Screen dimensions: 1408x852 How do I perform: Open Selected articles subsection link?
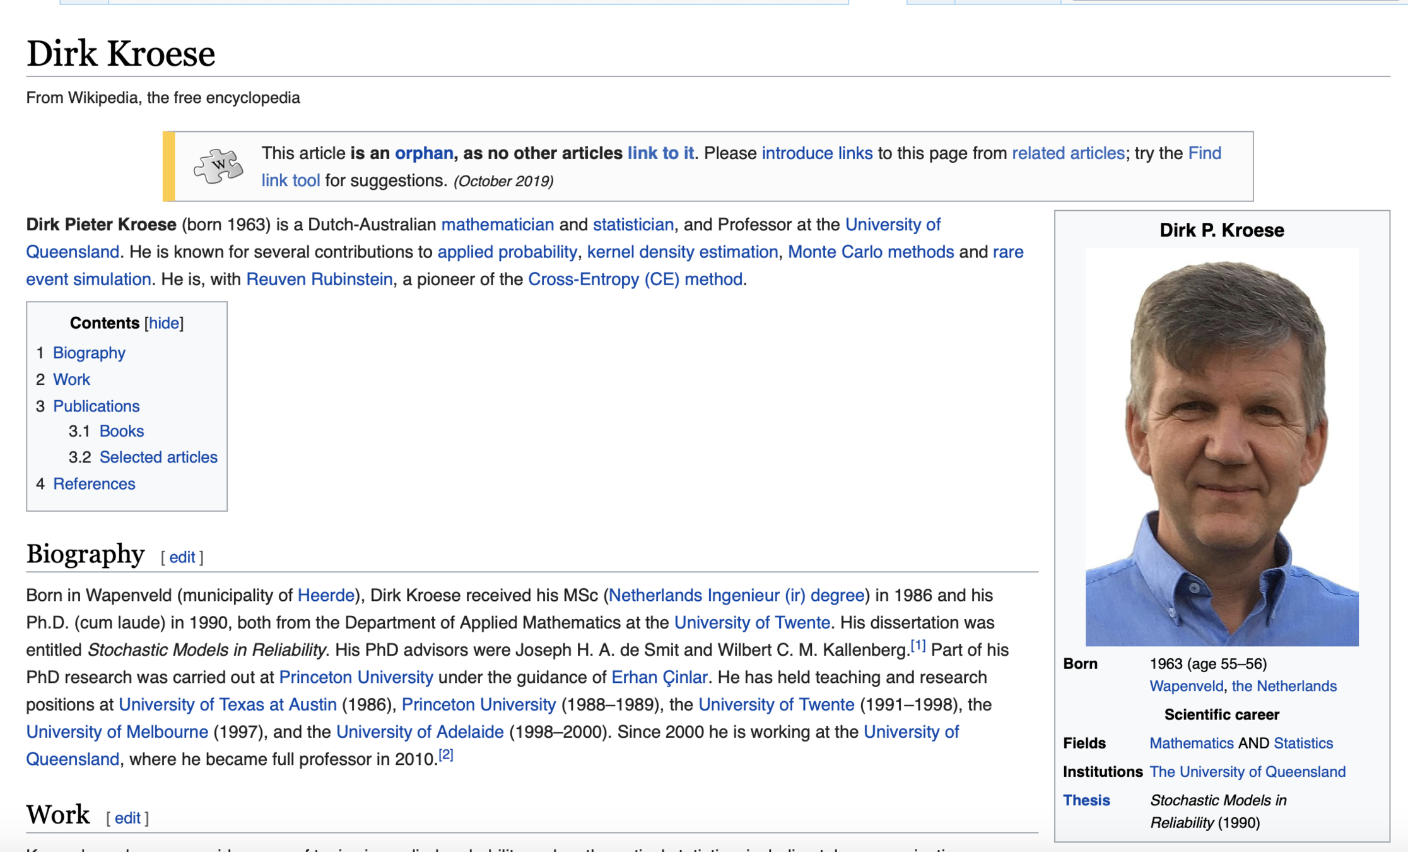(158, 457)
